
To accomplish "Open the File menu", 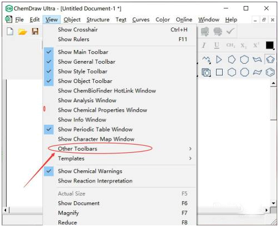I will [x=19, y=19].
